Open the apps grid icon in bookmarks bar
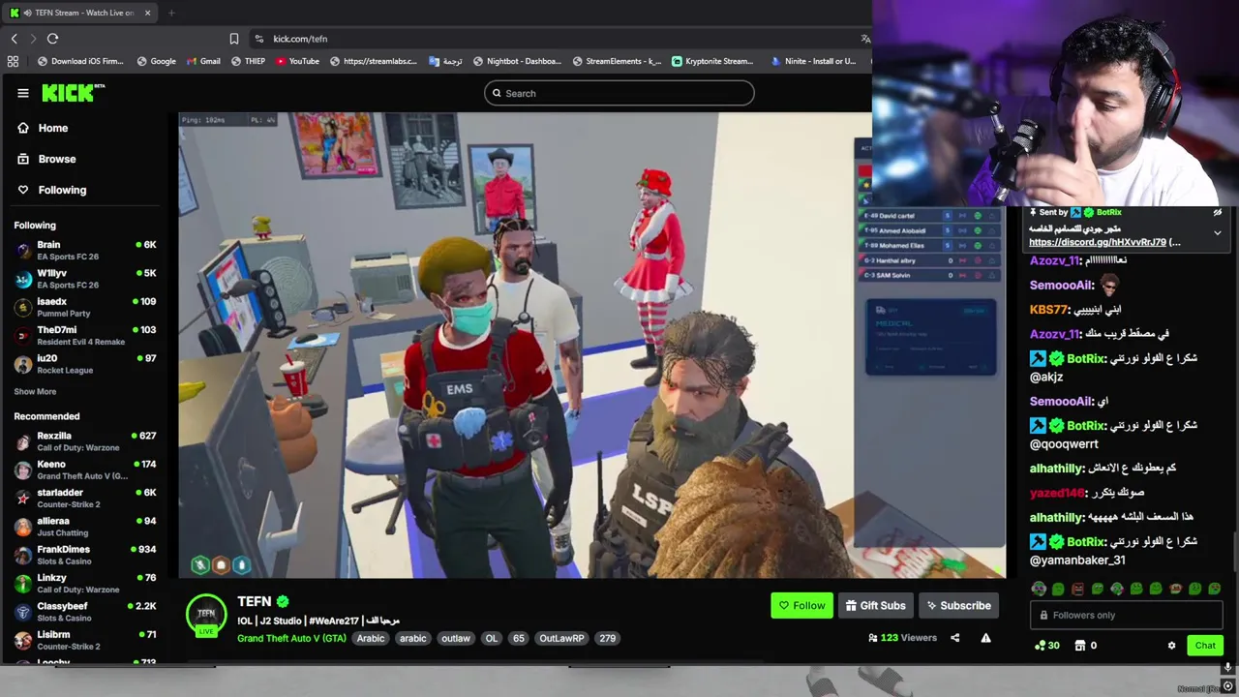Viewport: 1239px width, 697px height. pyautogui.click(x=13, y=61)
